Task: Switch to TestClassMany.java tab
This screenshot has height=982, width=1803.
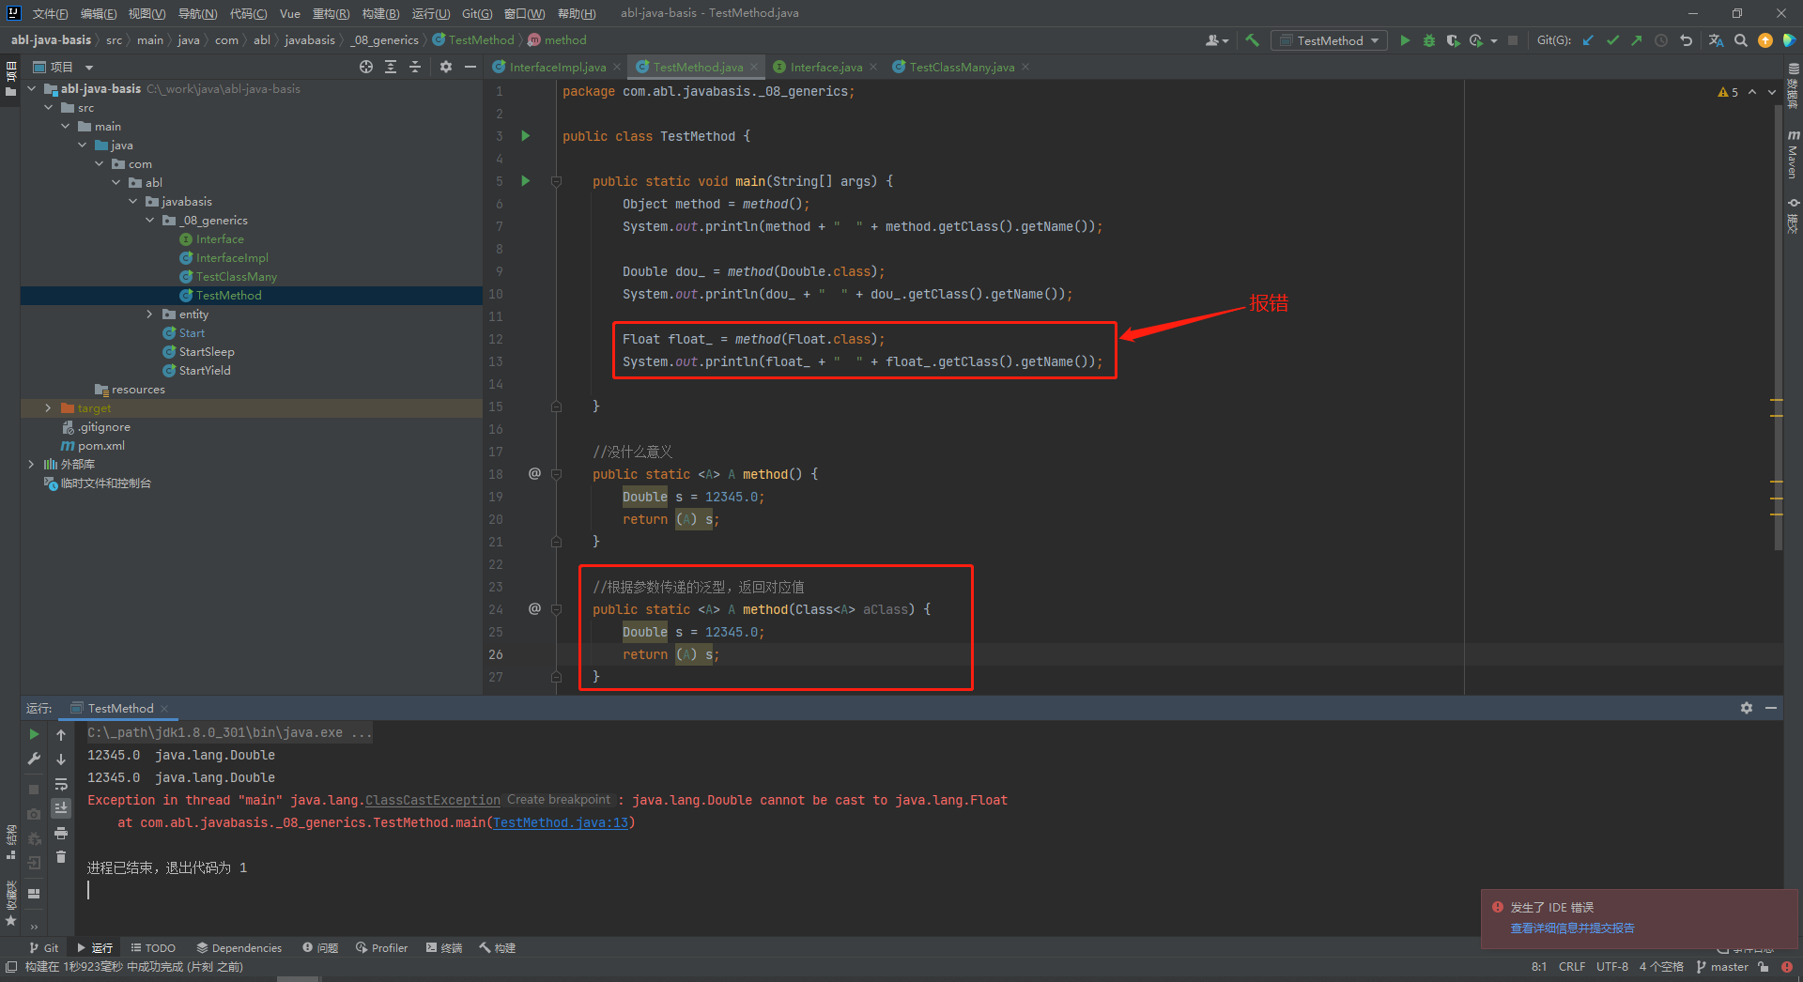Action: [962, 67]
